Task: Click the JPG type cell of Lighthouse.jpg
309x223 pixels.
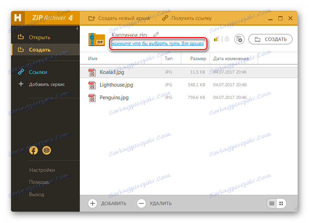Action: click(169, 85)
